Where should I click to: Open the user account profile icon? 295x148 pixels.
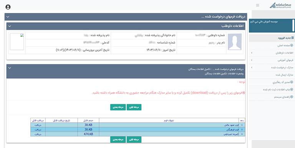[x=8, y=7]
